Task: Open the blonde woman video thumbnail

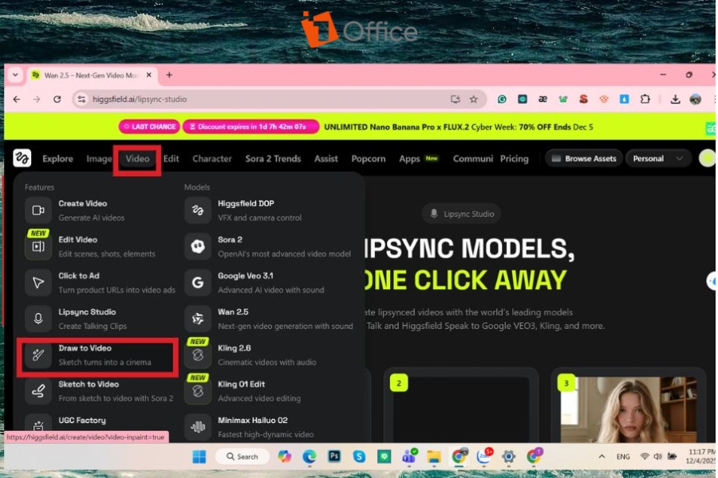Action: point(629,409)
